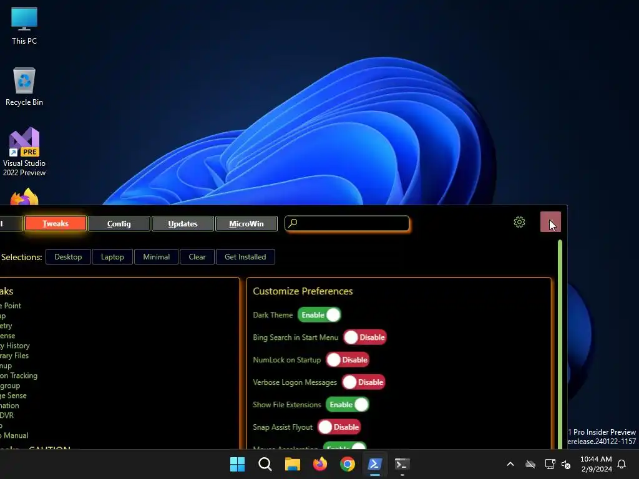Apply the Minimal selection preset
The width and height of the screenshot is (639, 479).
tap(157, 256)
